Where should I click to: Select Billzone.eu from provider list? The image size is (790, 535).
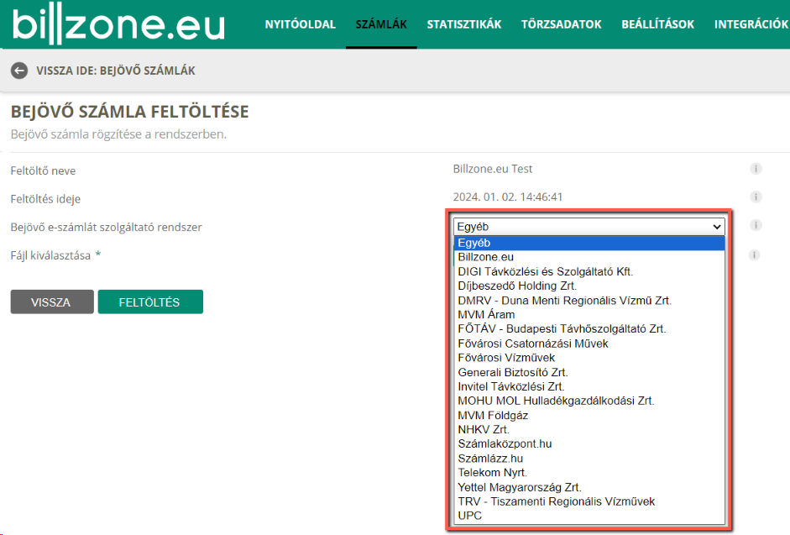589,257
